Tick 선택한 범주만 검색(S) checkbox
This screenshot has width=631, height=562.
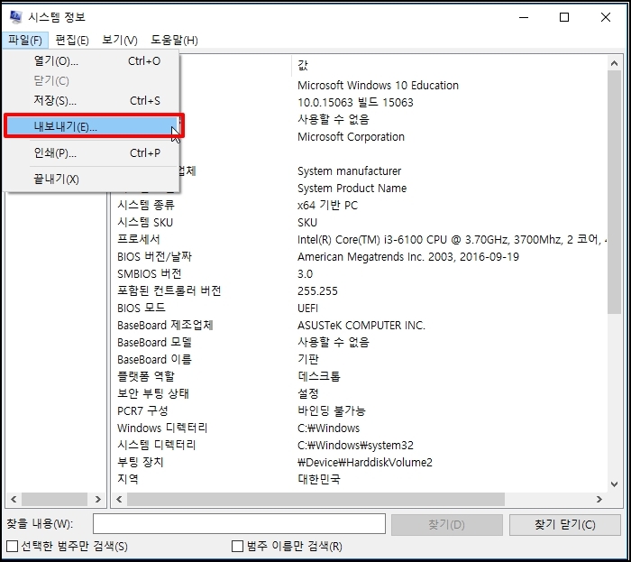(13, 547)
